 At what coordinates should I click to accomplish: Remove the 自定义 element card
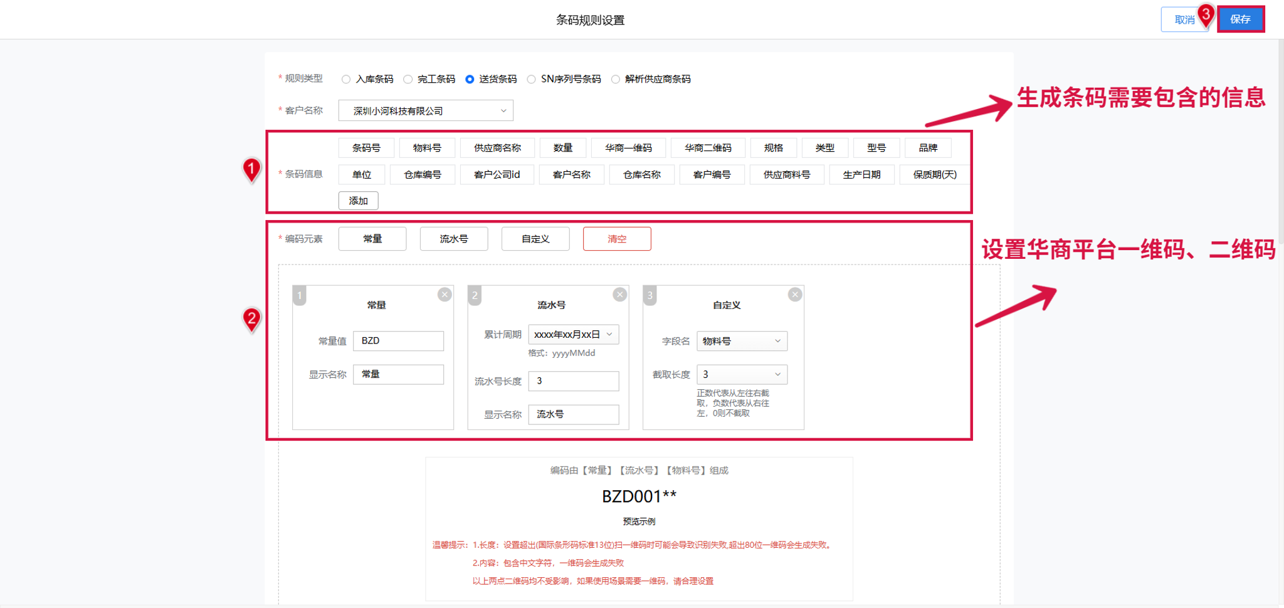pyautogui.click(x=795, y=295)
